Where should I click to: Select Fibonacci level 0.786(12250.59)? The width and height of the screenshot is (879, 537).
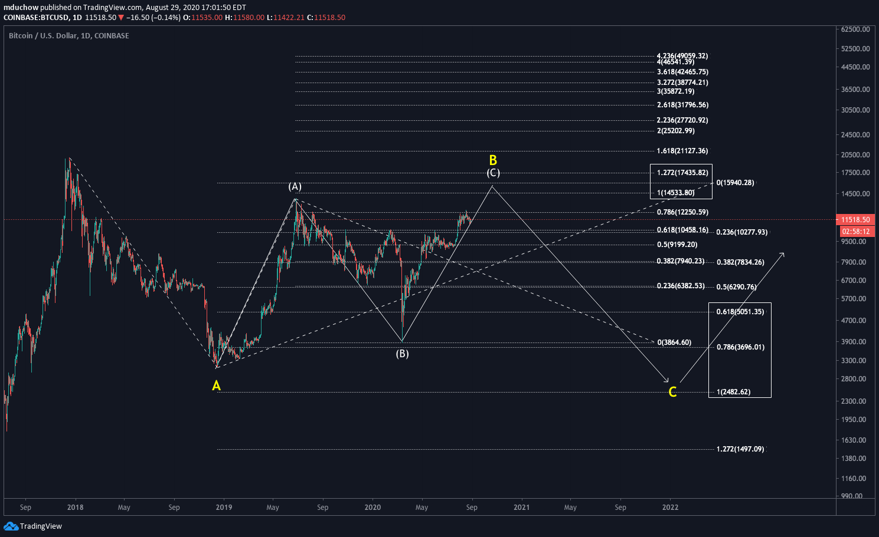[682, 212]
